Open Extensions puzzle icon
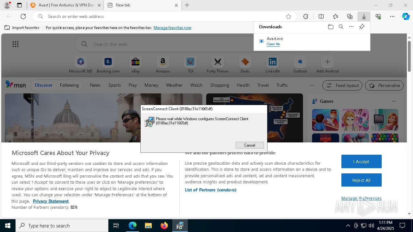The height and width of the screenshot is (232, 413). (x=306, y=16)
